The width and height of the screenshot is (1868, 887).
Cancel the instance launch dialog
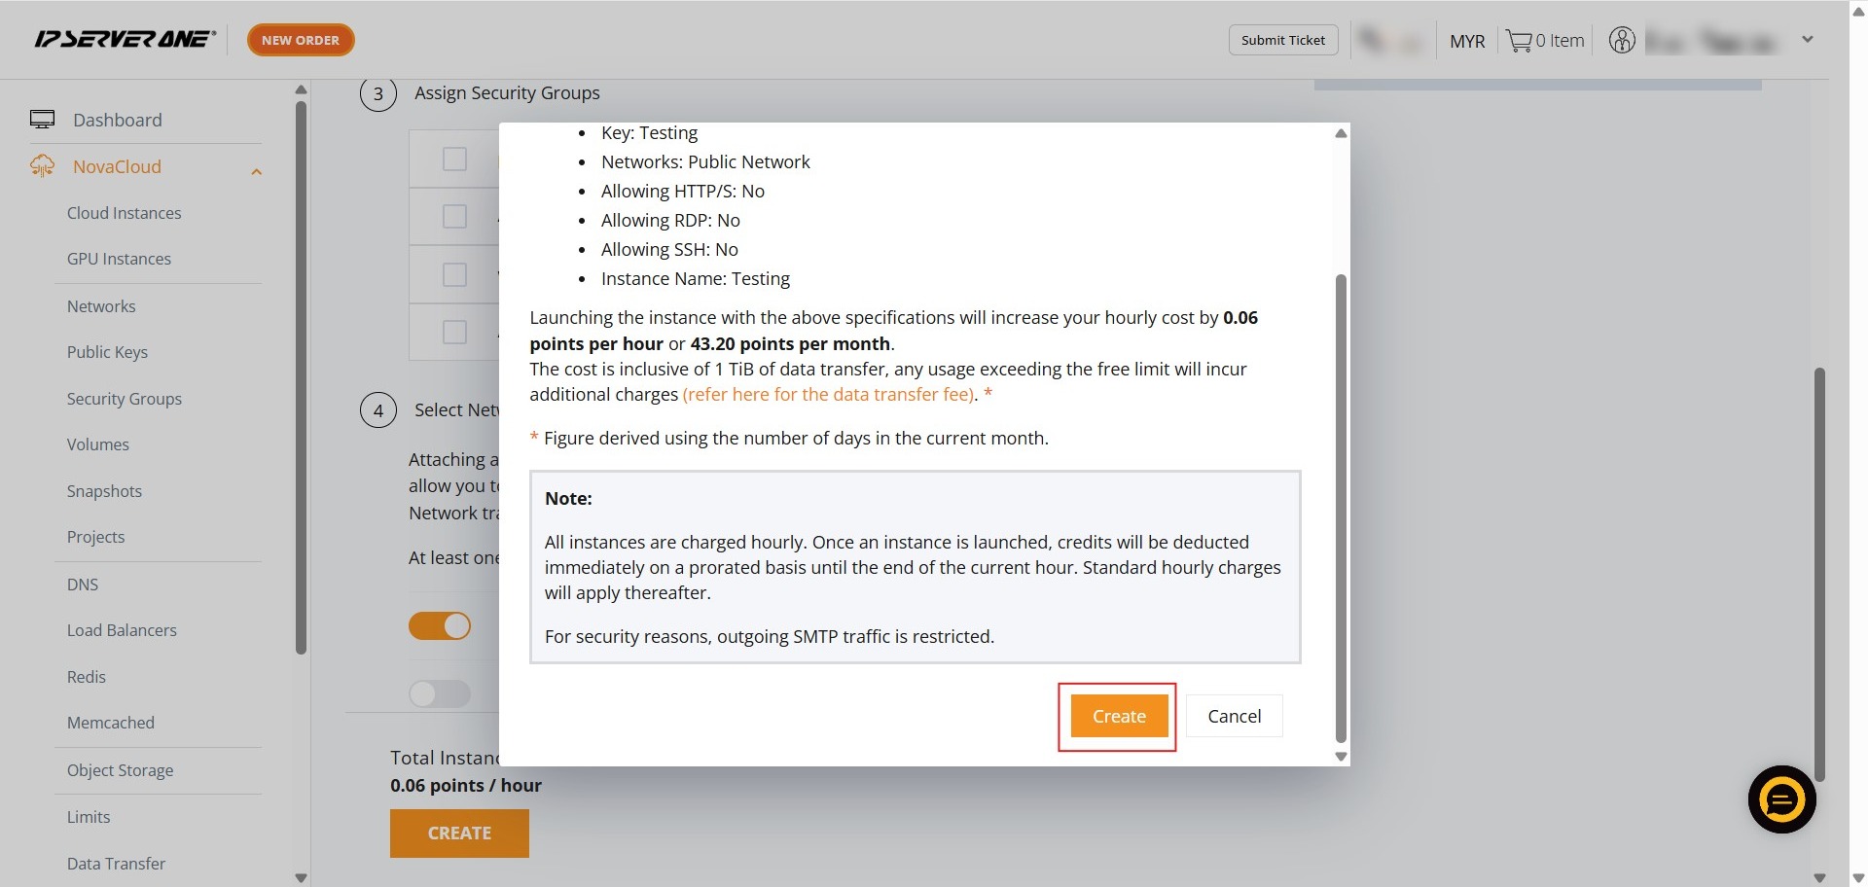point(1234,717)
